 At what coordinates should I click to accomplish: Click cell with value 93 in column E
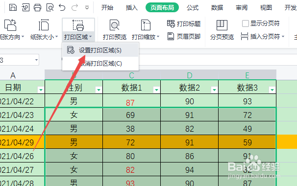(247, 101)
